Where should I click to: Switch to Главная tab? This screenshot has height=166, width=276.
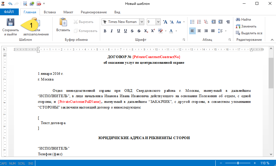point(30,12)
